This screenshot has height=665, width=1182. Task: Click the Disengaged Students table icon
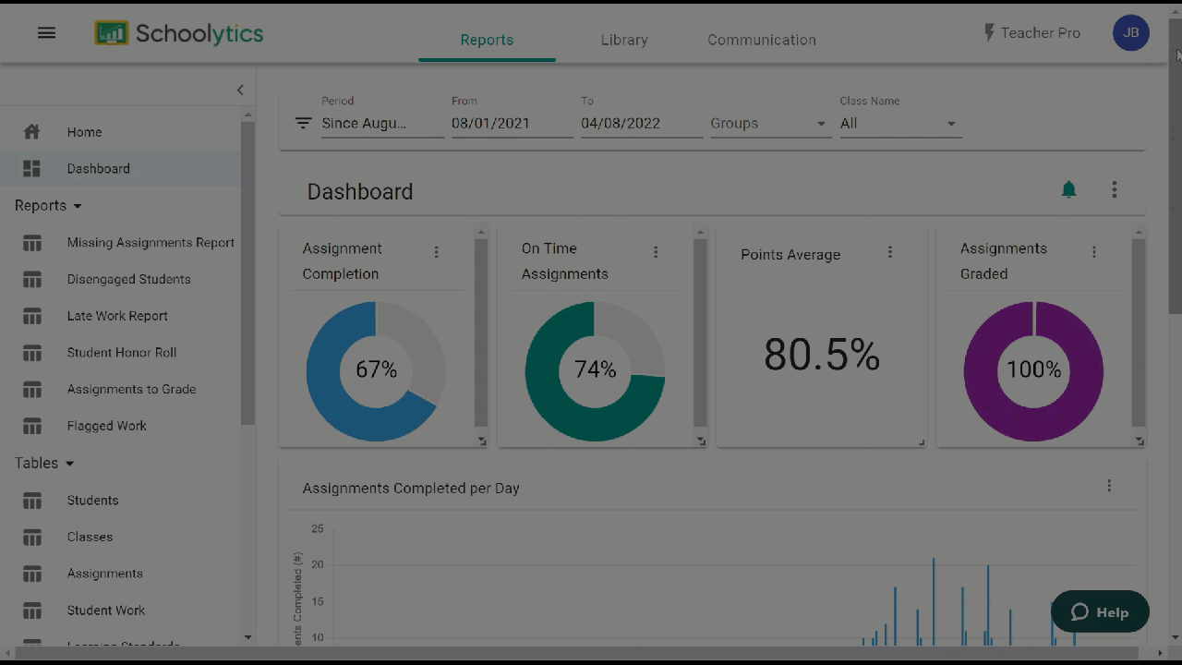(x=32, y=279)
